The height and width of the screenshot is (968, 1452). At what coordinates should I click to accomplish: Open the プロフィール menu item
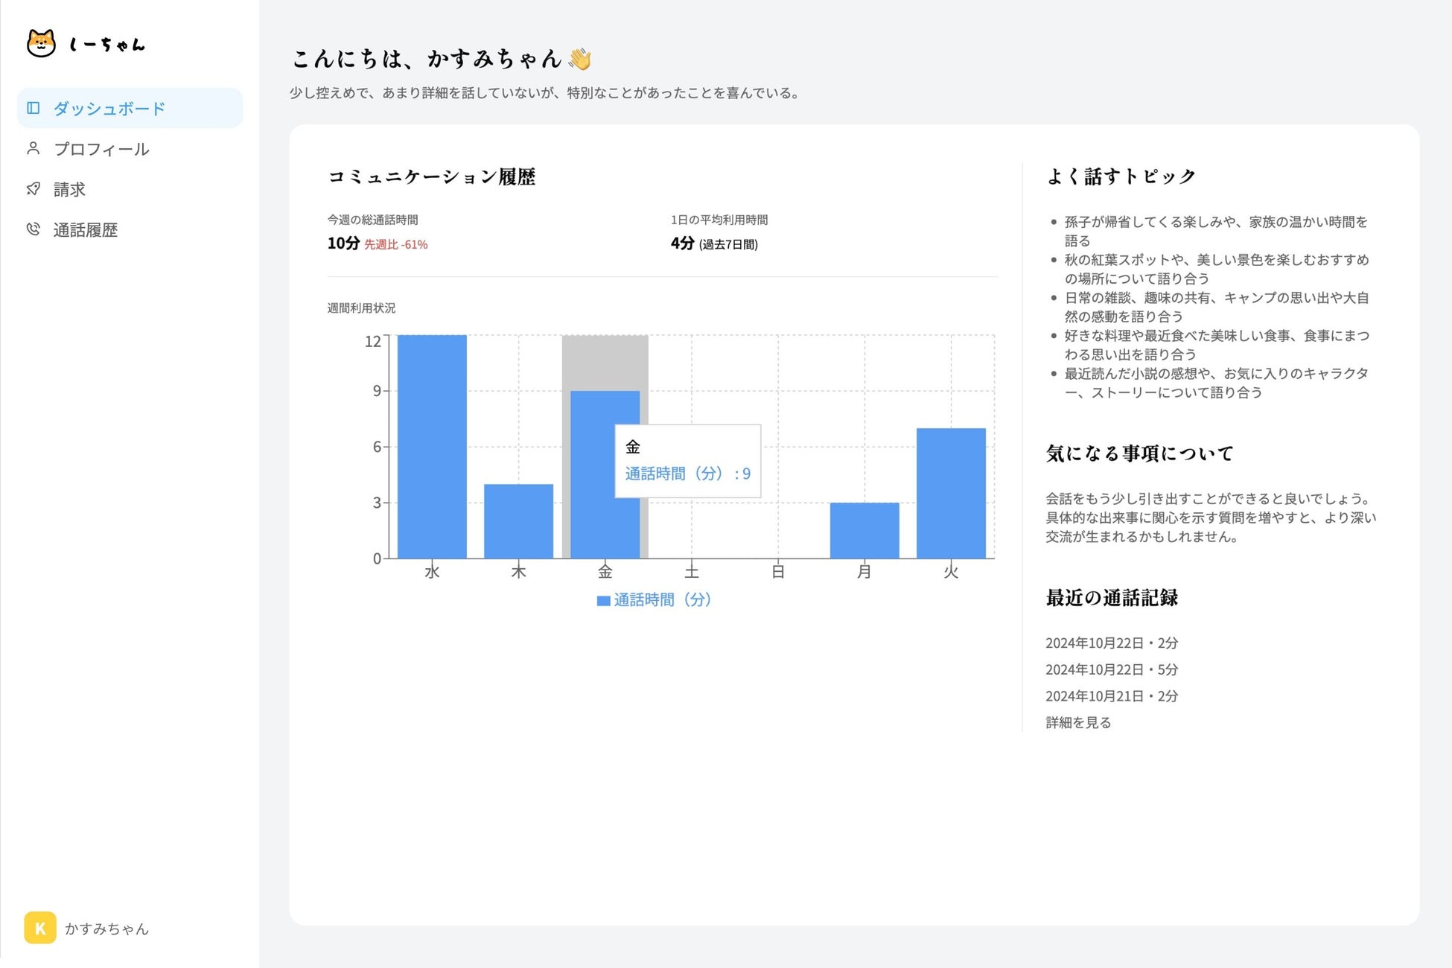pyautogui.click(x=101, y=149)
